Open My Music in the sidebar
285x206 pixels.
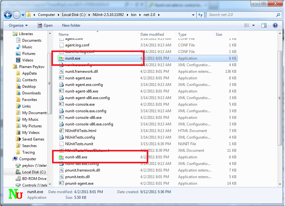30,119
